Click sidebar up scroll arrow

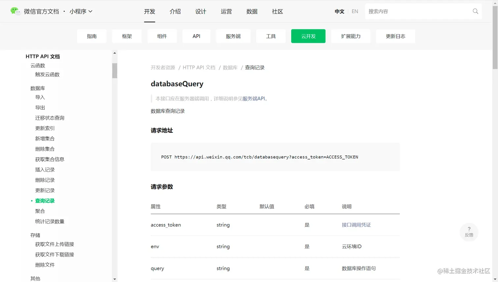(115, 53)
